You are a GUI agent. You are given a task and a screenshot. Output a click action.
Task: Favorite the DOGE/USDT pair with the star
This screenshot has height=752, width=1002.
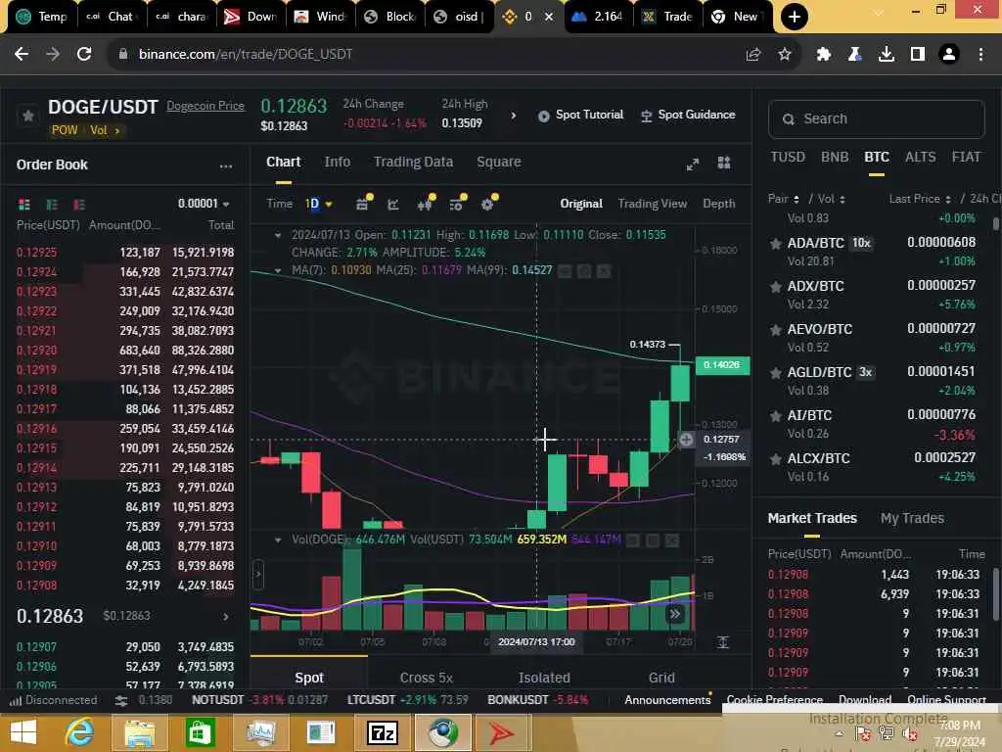click(28, 116)
